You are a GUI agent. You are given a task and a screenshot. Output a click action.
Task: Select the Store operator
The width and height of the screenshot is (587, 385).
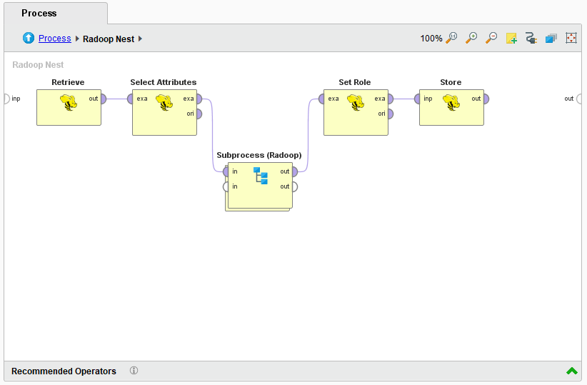click(451, 106)
